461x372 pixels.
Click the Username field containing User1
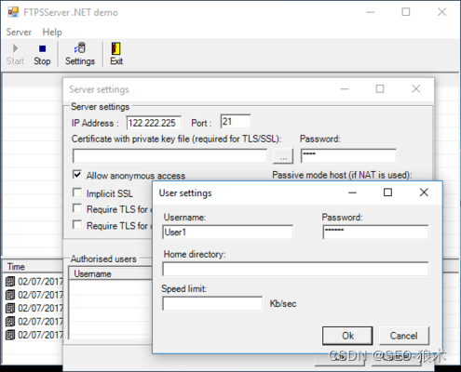(x=227, y=232)
